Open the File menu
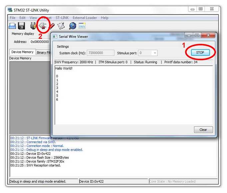 (x=13, y=18)
